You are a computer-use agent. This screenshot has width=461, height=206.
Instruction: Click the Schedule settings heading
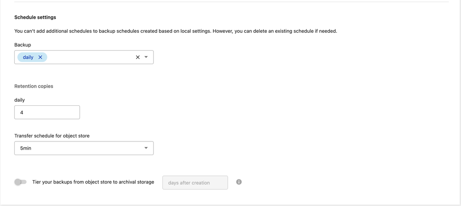point(35,17)
